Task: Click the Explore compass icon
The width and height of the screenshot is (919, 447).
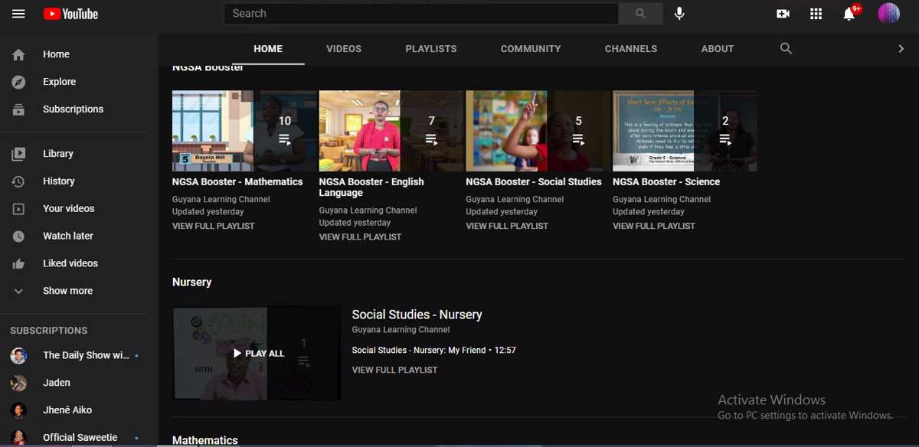Action: 18,82
